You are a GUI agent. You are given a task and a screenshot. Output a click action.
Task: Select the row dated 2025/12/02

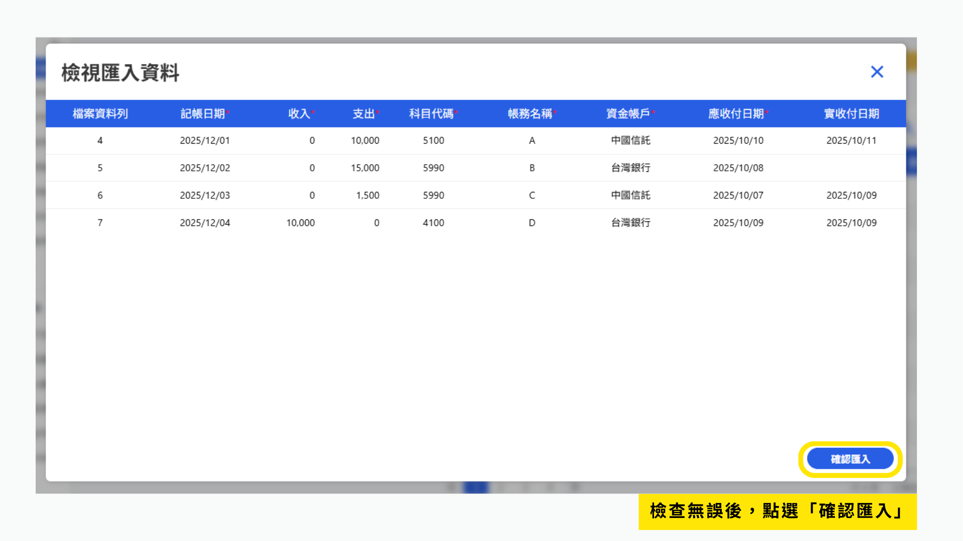tap(205, 168)
